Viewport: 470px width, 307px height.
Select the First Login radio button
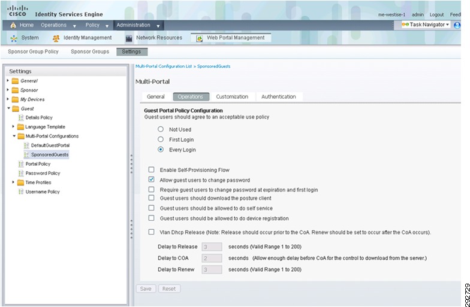161,139
